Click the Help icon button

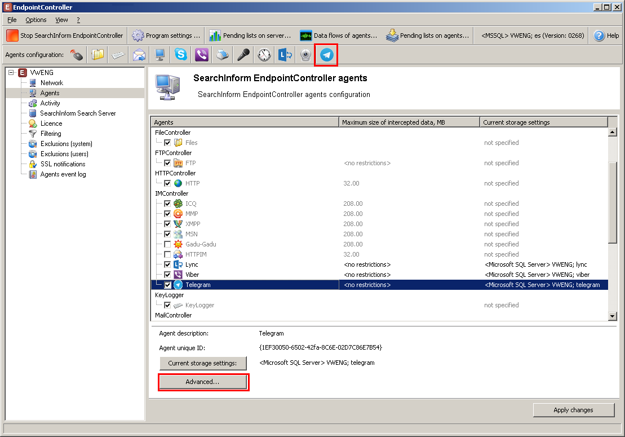click(x=606, y=36)
